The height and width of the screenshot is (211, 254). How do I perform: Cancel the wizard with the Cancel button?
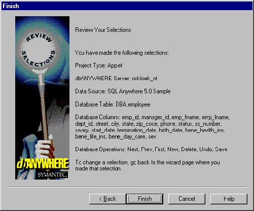point(187,199)
